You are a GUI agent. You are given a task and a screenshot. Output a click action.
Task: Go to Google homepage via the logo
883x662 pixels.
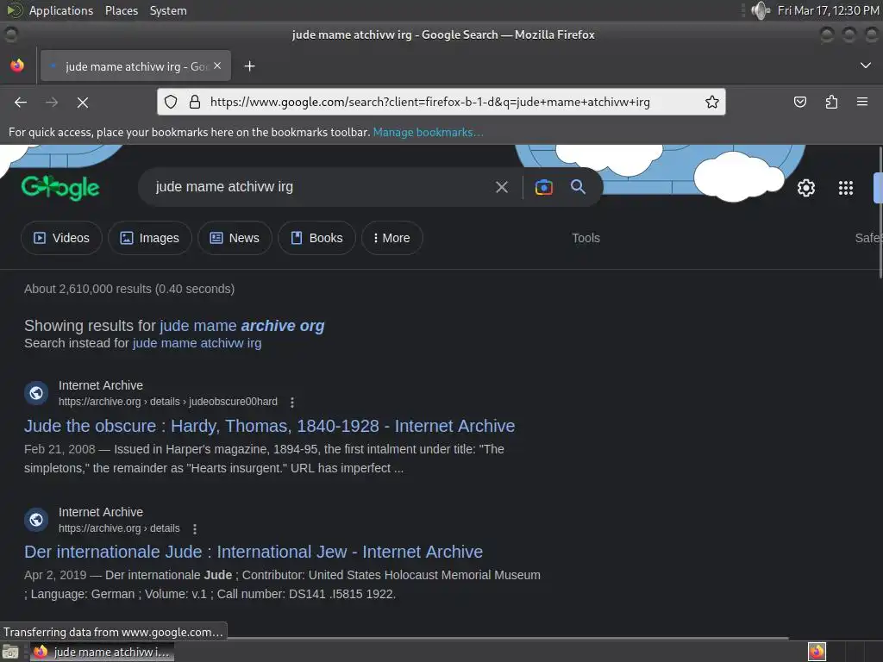[x=60, y=187]
